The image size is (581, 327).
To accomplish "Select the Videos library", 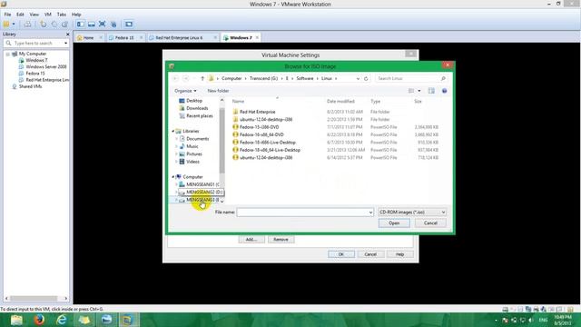I will (x=192, y=162).
